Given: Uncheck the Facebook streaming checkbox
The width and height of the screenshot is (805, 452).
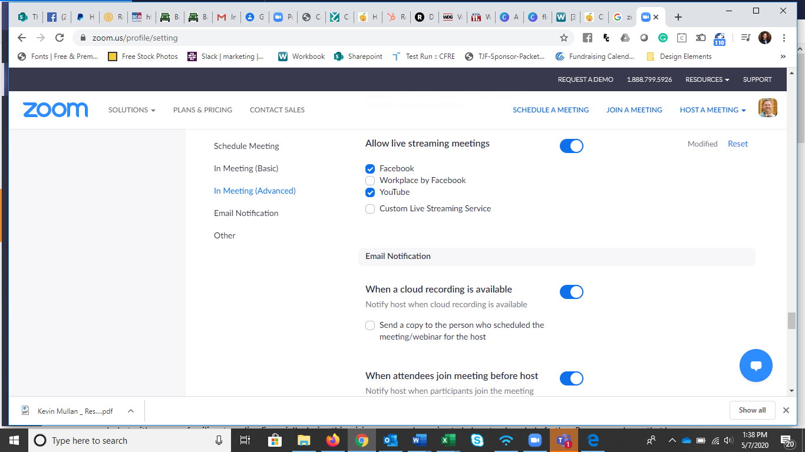Looking at the screenshot, I should (x=370, y=169).
